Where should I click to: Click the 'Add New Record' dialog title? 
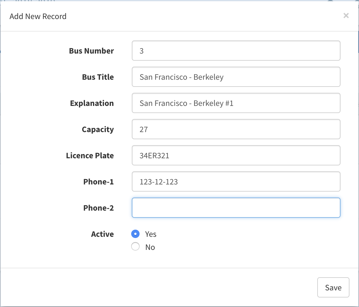(x=38, y=16)
